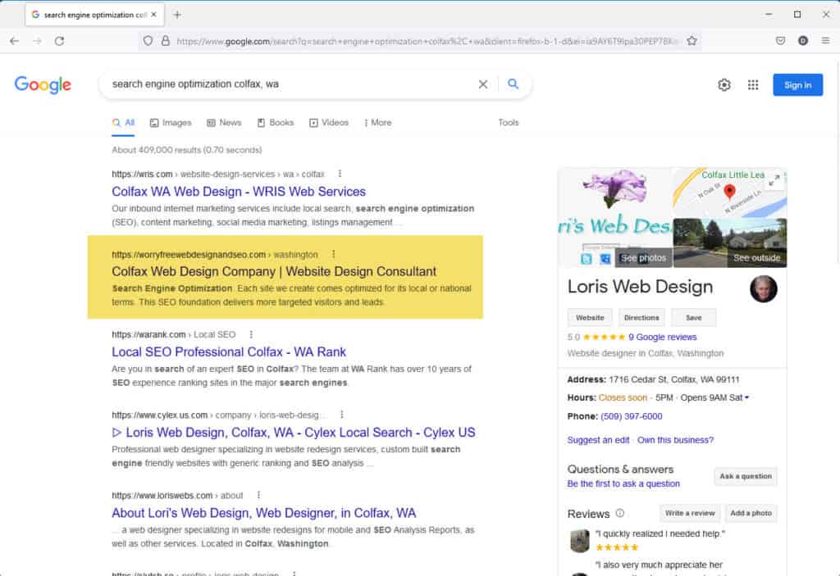Open About Lori's Web Design result
840x576 pixels.
[x=263, y=513]
